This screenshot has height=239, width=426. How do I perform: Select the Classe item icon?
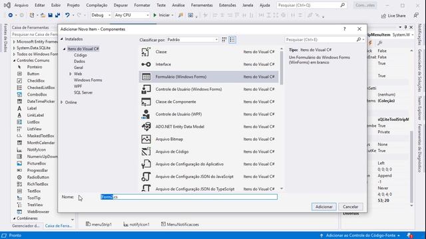tap(146, 52)
